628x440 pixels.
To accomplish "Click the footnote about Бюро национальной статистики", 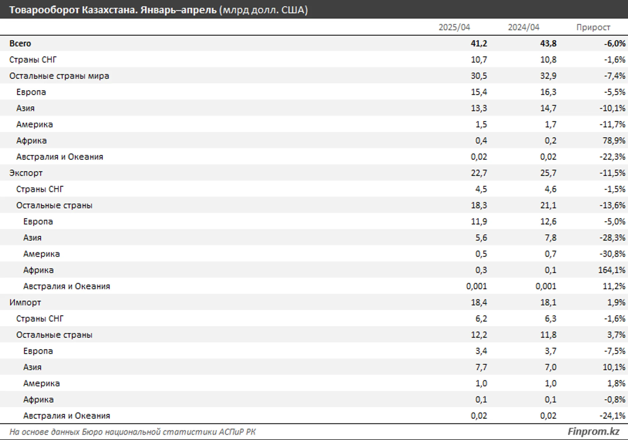I will click(132, 432).
